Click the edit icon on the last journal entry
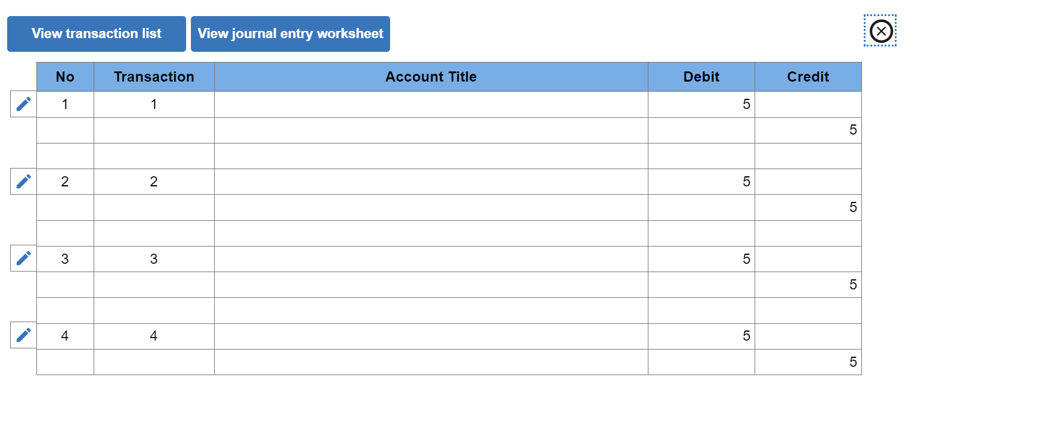The image size is (1063, 421). (23, 335)
